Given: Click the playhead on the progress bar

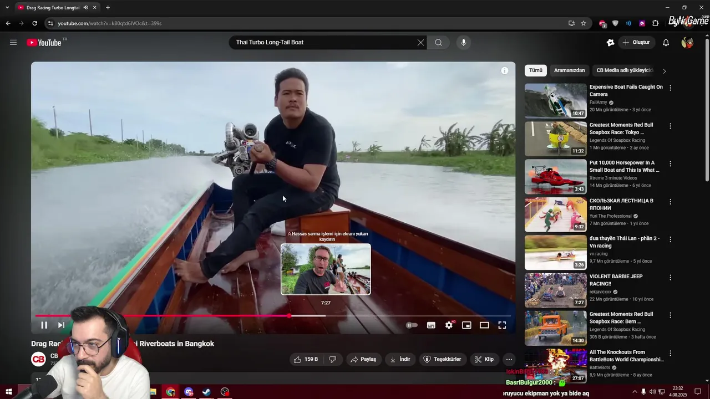Looking at the screenshot, I should 289,316.
